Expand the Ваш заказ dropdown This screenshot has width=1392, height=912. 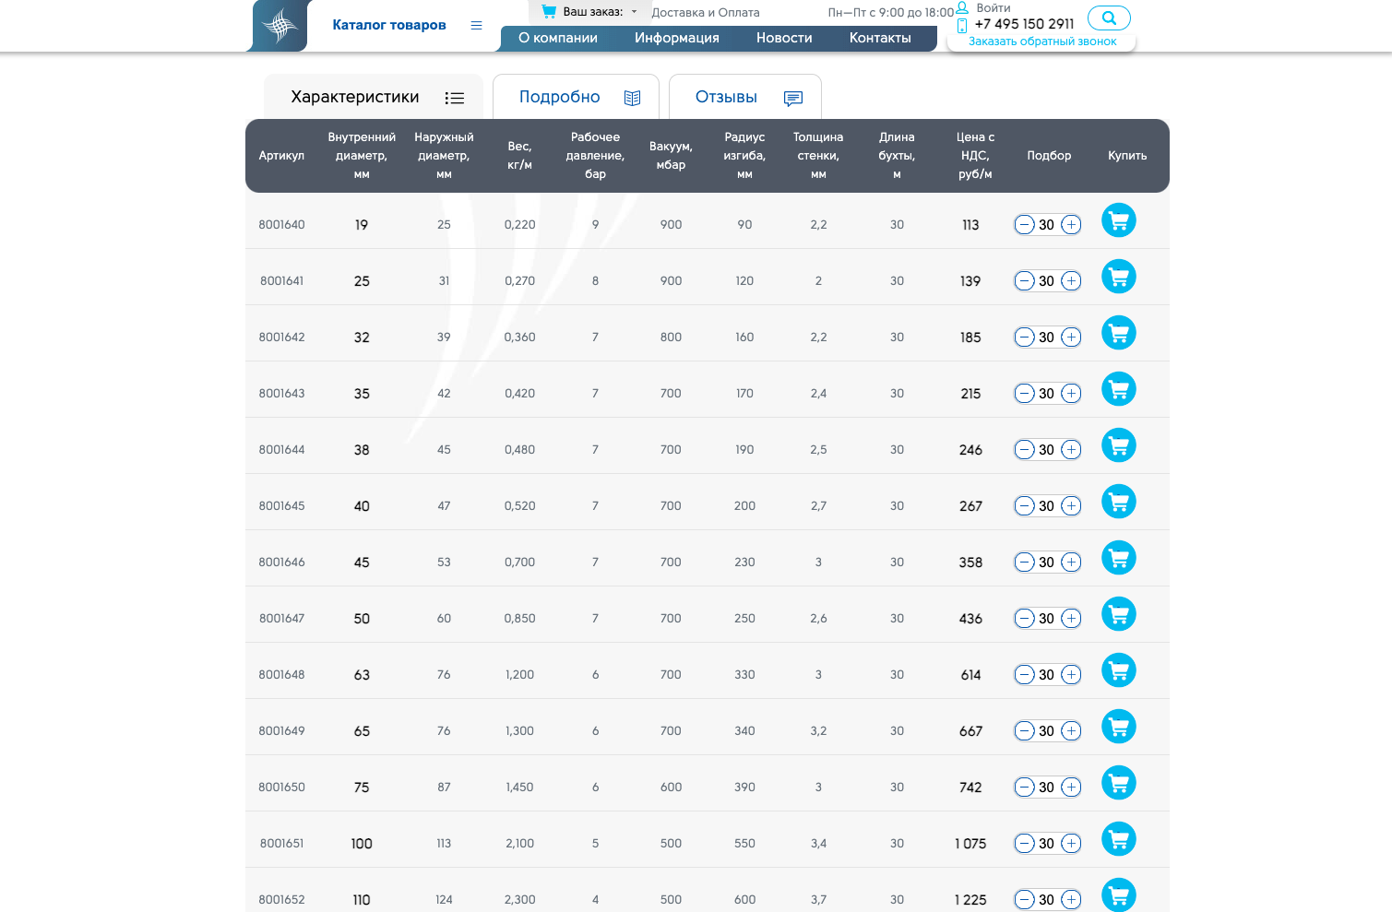point(634,12)
